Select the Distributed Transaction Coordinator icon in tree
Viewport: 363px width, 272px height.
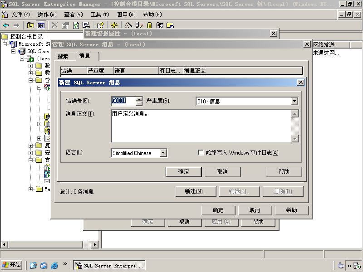tap(47, 167)
